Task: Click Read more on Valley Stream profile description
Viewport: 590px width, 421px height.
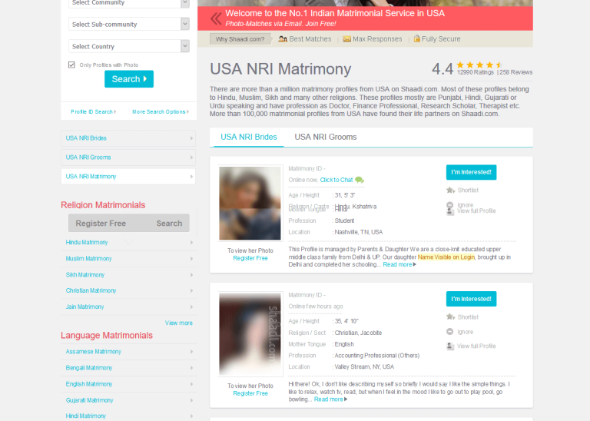Action: click(330, 399)
